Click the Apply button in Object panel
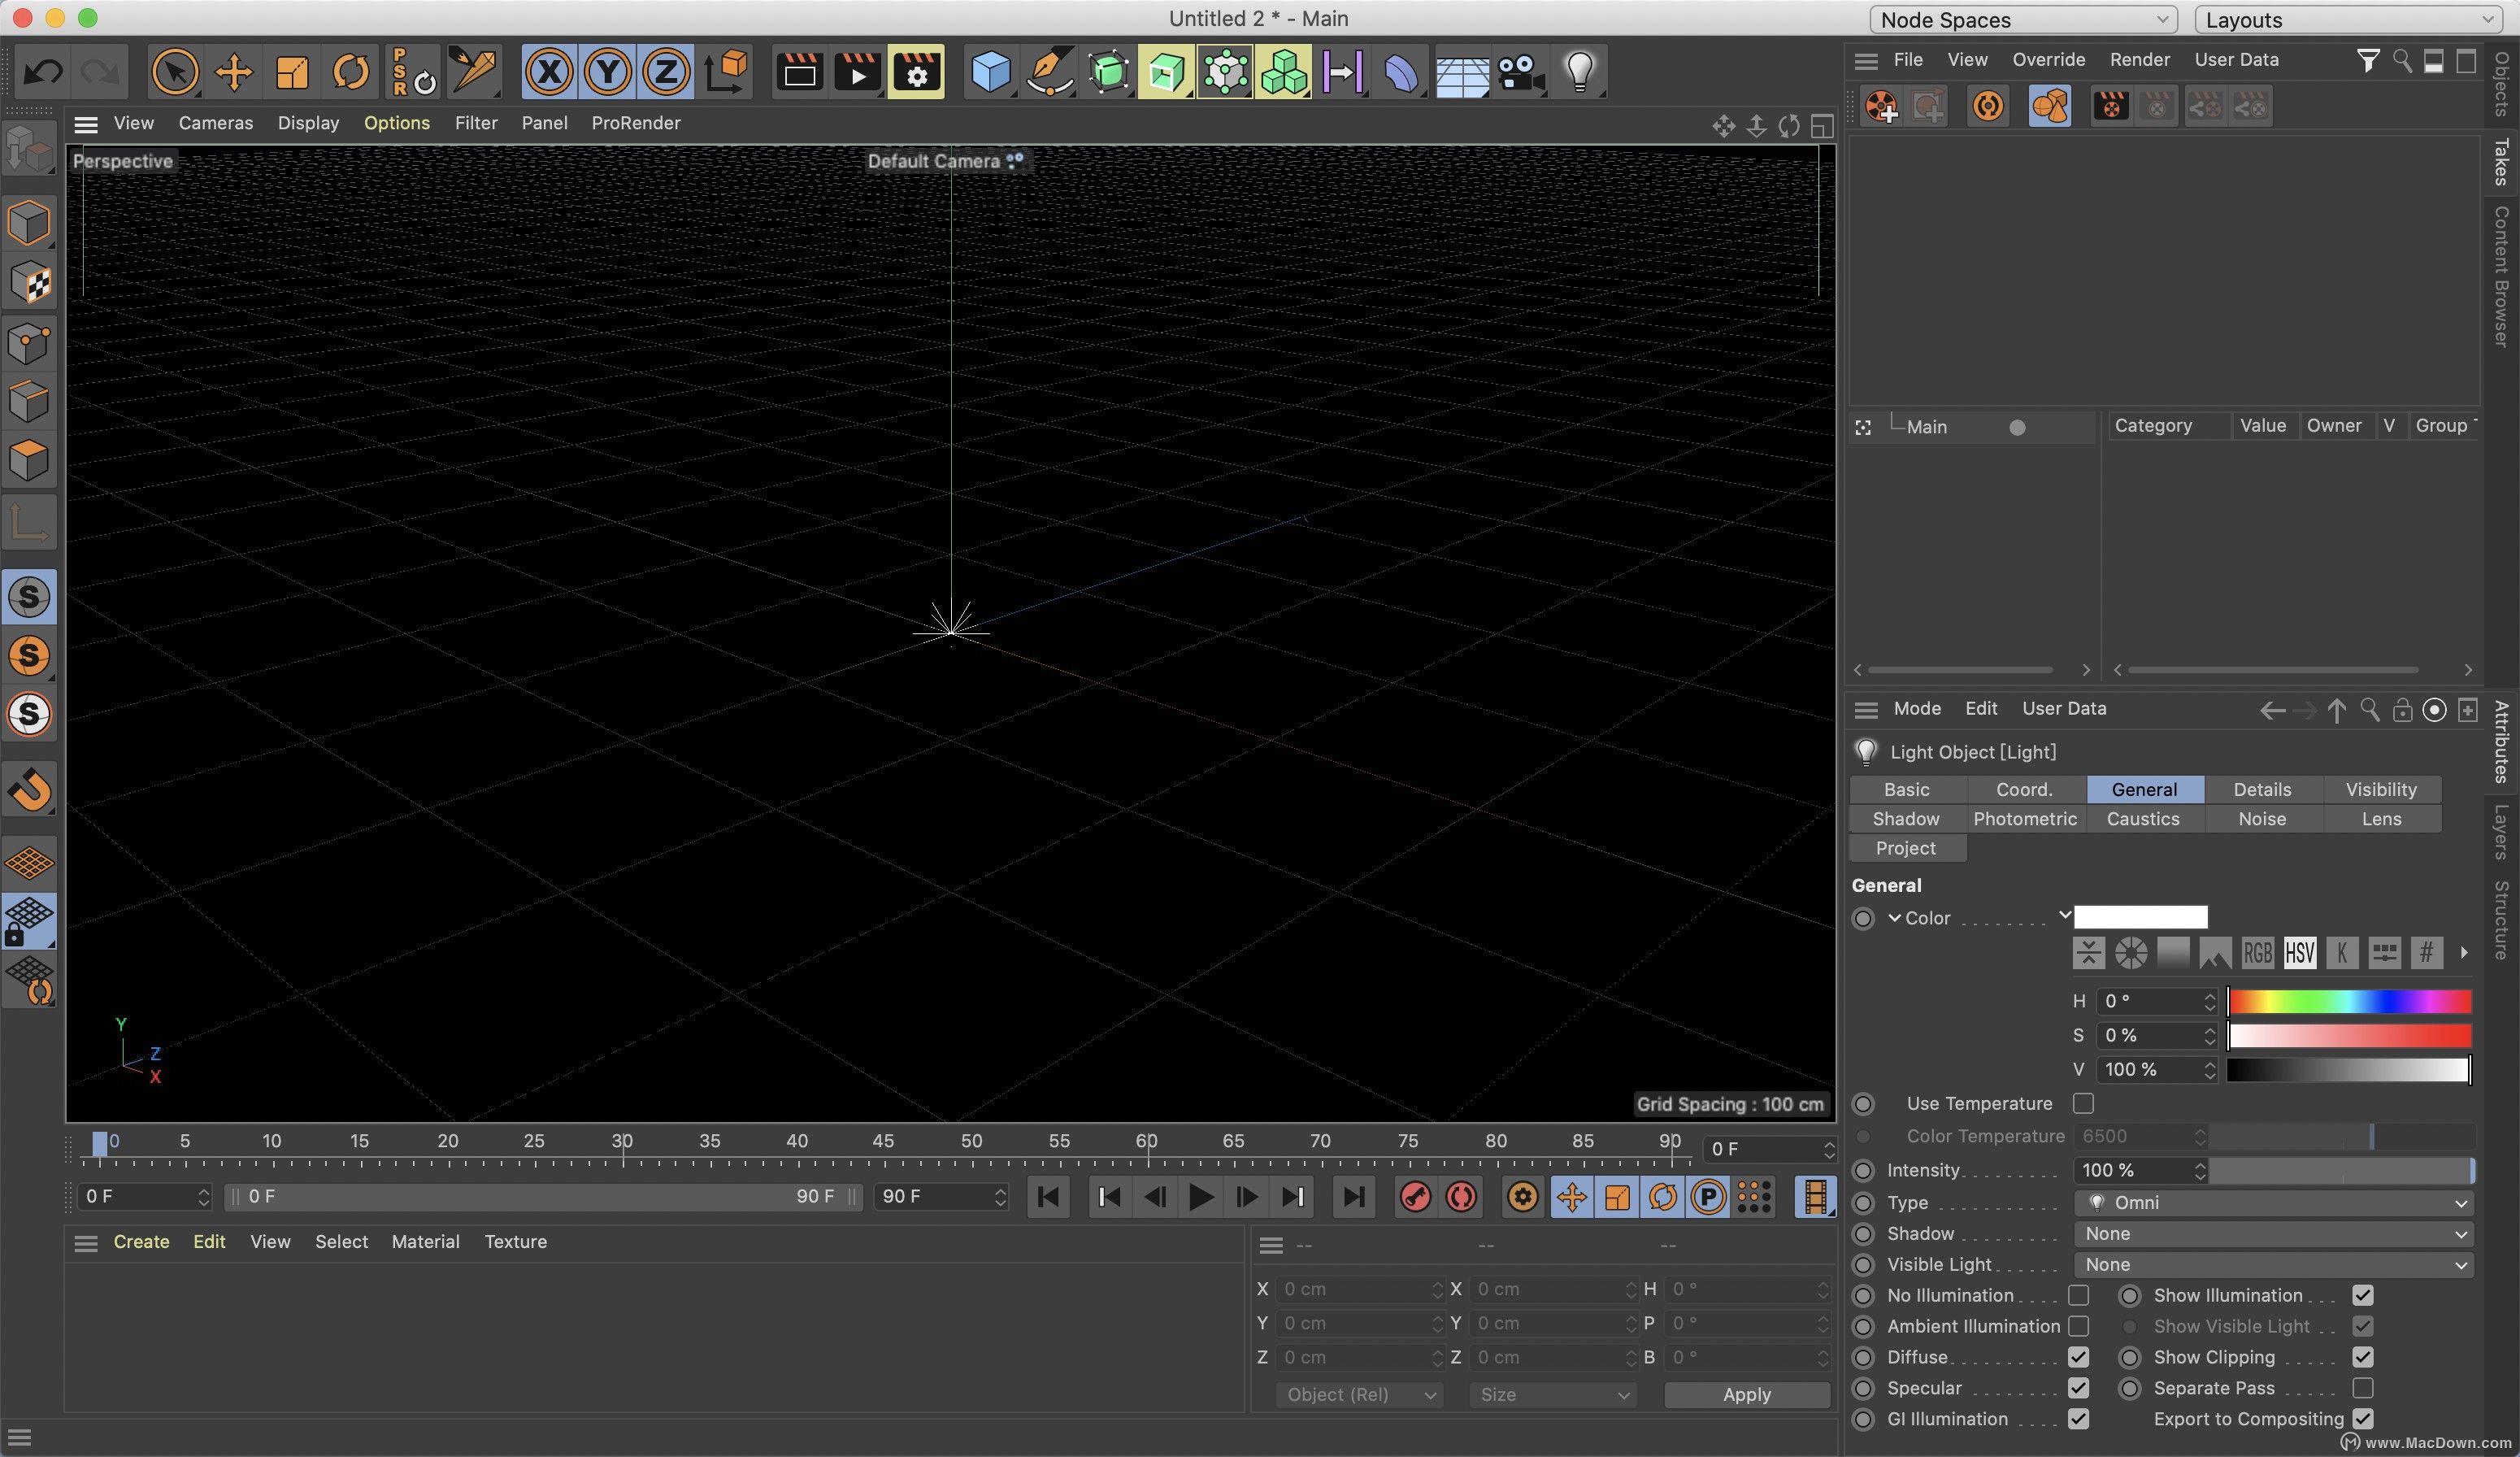 tap(1744, 1394)
